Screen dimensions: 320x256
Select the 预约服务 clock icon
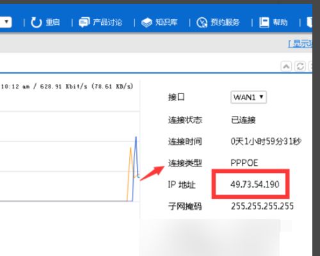pyautogui.click(x=202, y=22)
